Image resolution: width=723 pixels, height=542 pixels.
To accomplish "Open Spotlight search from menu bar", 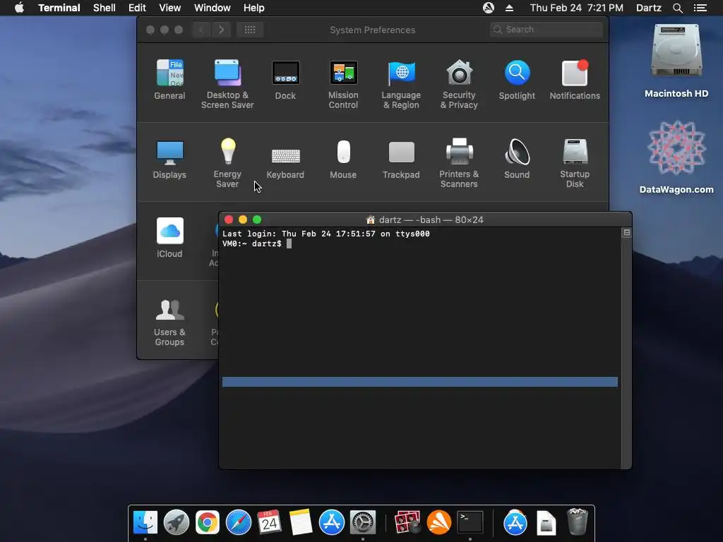I will click(x=677, y=8).
